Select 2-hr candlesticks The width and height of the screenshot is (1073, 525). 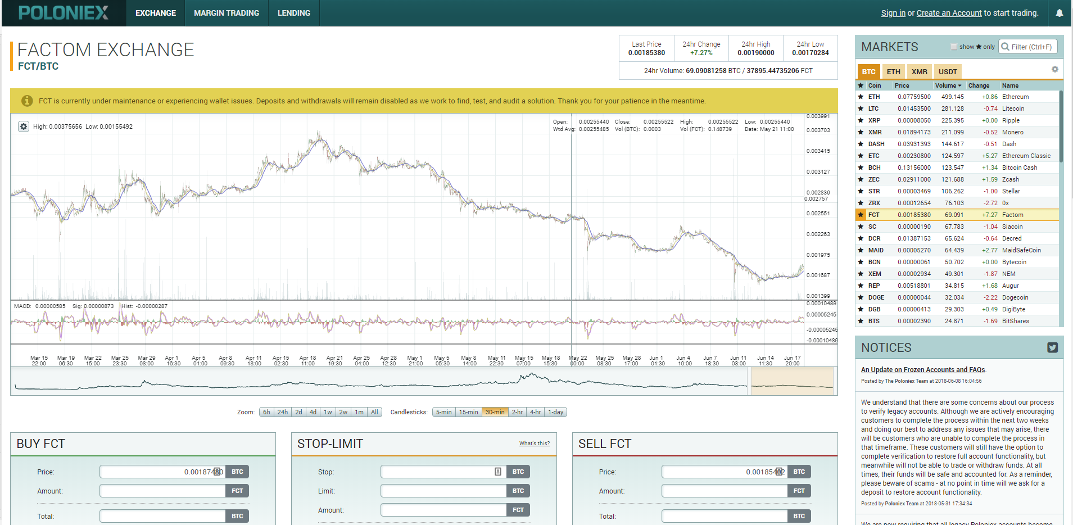click(517, 412)
